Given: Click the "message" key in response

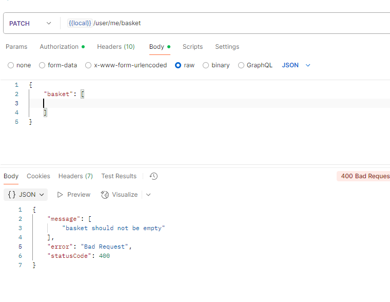Looking at the screenshot, I should click(64, 219).
